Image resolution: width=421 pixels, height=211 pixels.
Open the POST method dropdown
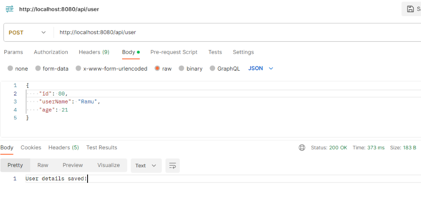pyautogui.click(x=28, y=32)
